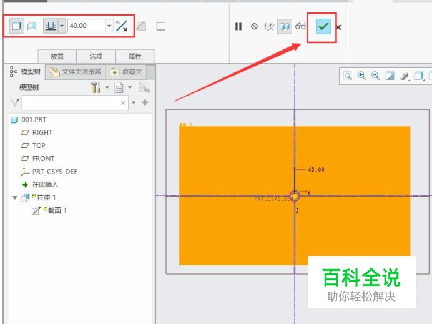Click the model tree settings hammer icon

pyautogui.click(x=96, y=87)
